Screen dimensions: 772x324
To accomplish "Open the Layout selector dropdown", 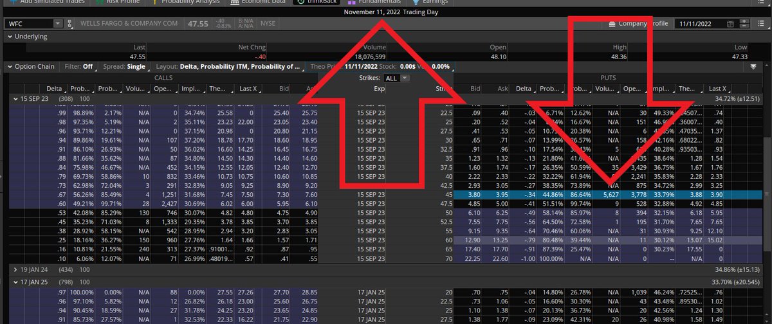I will [228, 66].
